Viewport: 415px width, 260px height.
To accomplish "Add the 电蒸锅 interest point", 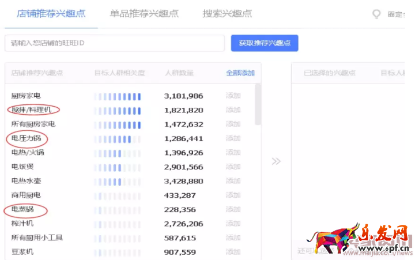I will point(233,209).
